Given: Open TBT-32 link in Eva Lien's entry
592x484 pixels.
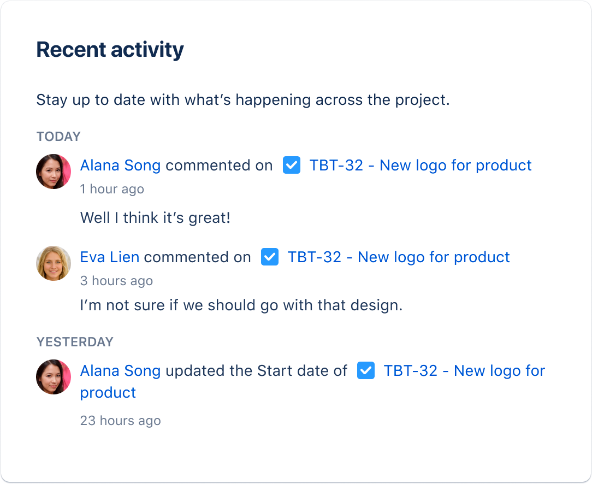Looking at the screenshot, I should [399, 257].
